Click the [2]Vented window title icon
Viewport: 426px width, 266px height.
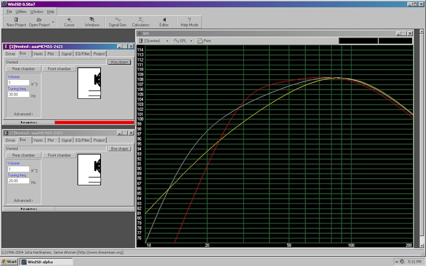tap(6, 133)
